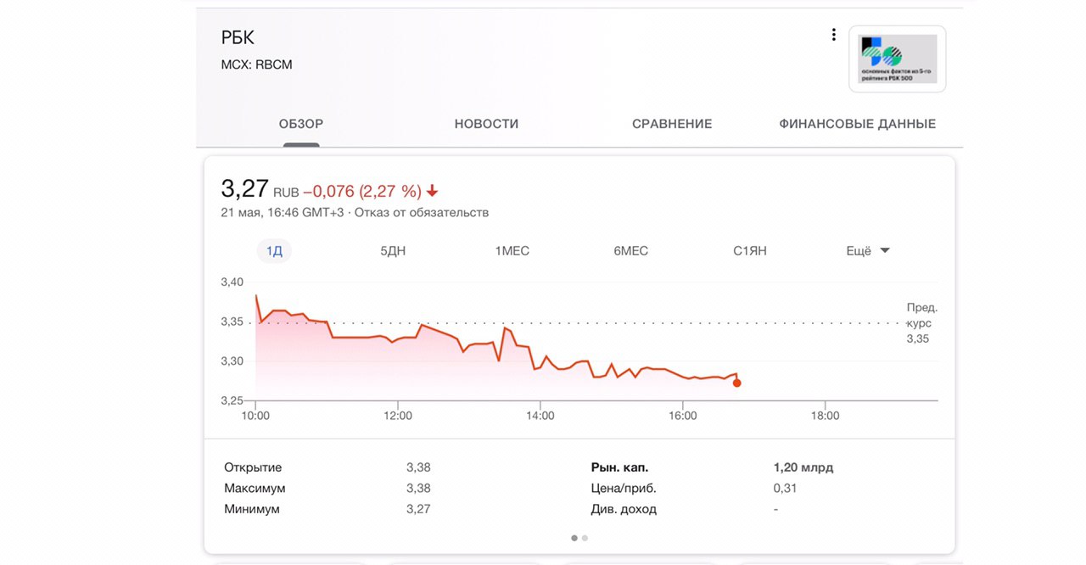Click the Рын. кап. label
Screen dimensions: 1086x565
point(619,467)
